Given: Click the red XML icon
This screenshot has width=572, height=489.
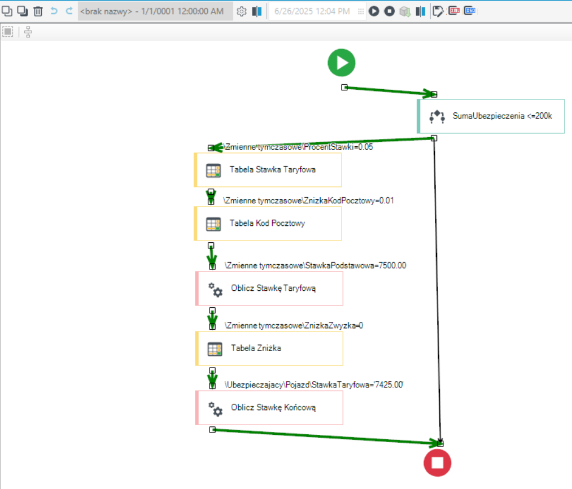Looking at the screenshot, I should pos(454,11).
